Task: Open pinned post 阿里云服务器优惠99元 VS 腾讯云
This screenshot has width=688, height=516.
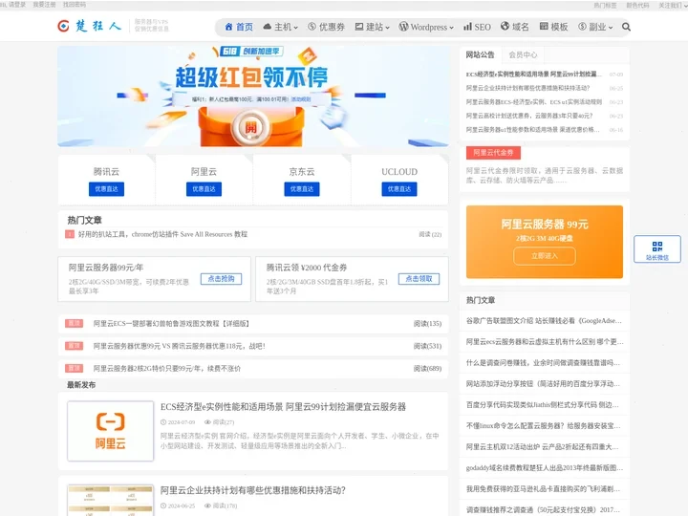Action: coord(179,346)
